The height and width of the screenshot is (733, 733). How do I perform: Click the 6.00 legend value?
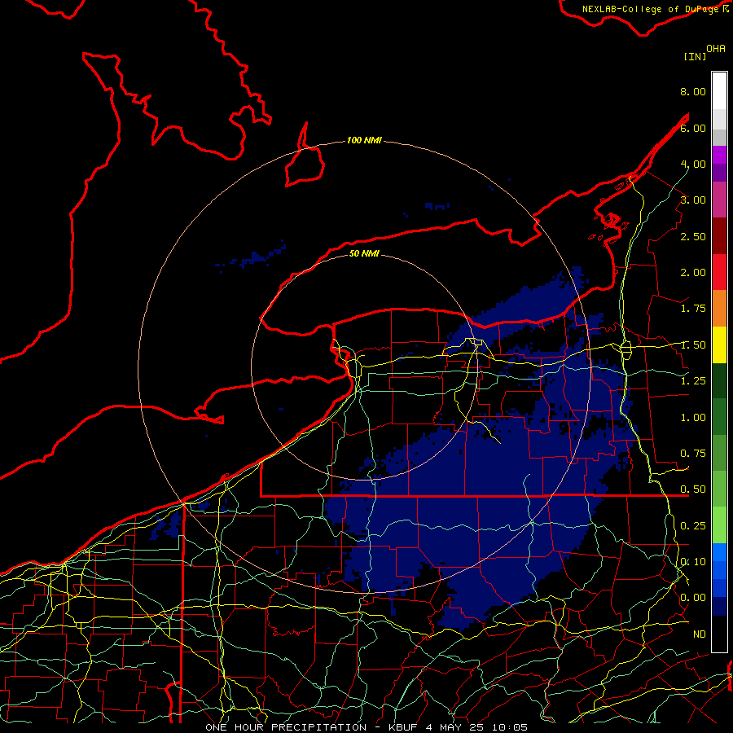pyautogui.click(x=693, y=128)
